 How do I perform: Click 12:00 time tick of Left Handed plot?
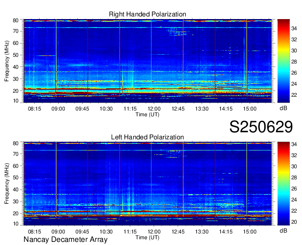(154, 231)
